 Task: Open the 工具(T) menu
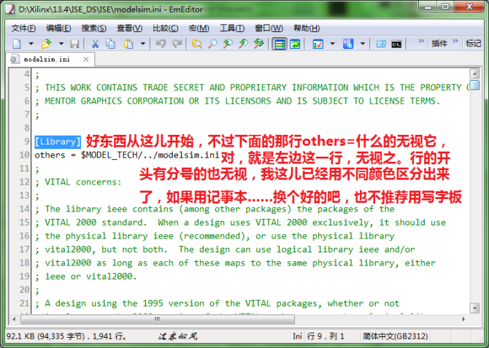point(231,28)
